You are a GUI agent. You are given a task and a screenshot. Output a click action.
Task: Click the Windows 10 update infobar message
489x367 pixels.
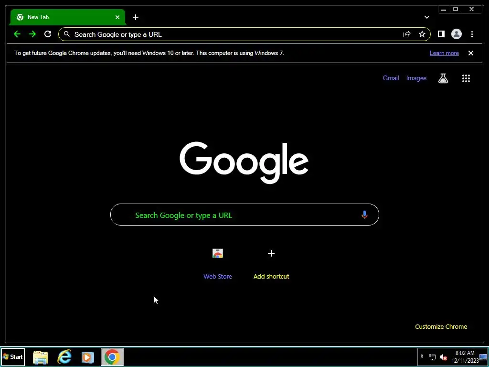pyautogui.click(x=149, y=53)
